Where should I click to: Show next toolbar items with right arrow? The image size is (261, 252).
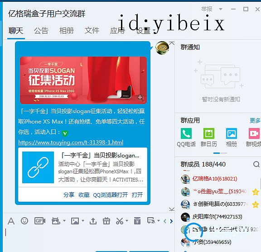(171, 221)
